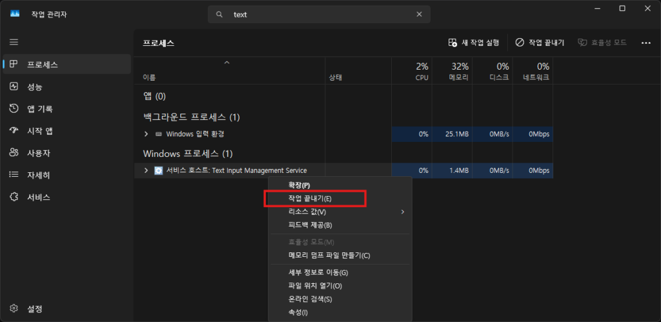
Task: Clear the search box with X
Action: pyautogui.click(x=419, y=14)
